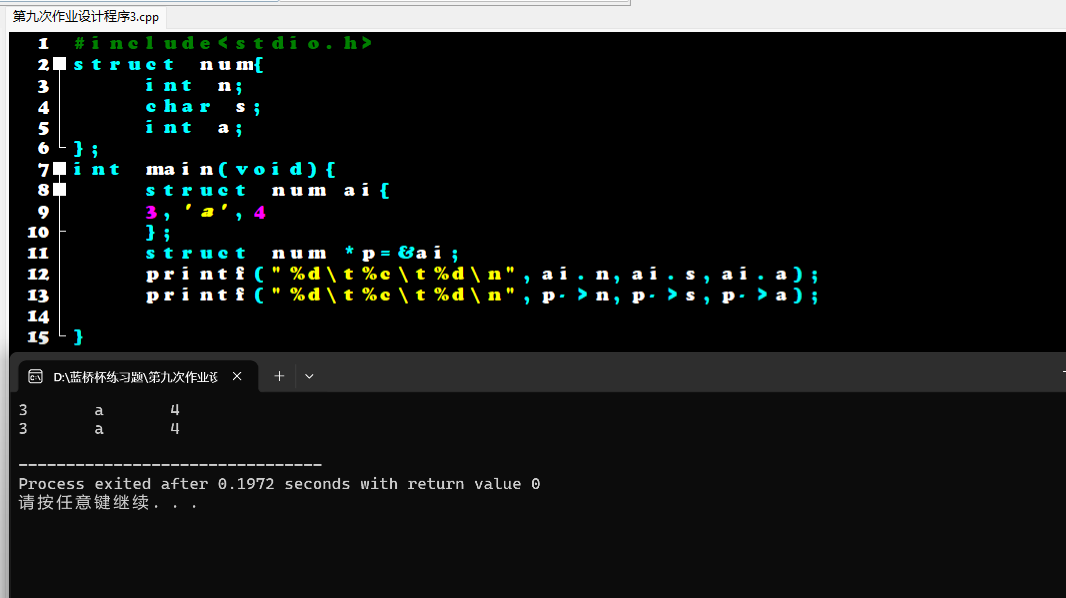Click the 'a' character literal on line 9
The width and height of the screenshot is (1066, 598).
coord(207,212)
